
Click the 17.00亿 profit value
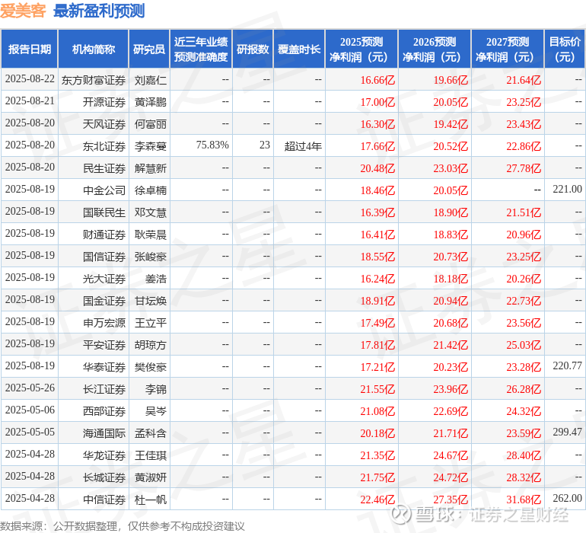377,102
